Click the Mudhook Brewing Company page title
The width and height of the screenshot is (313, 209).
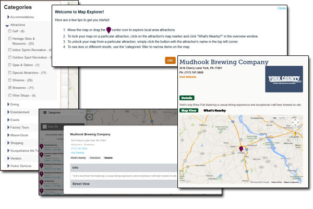click(224, 62)
